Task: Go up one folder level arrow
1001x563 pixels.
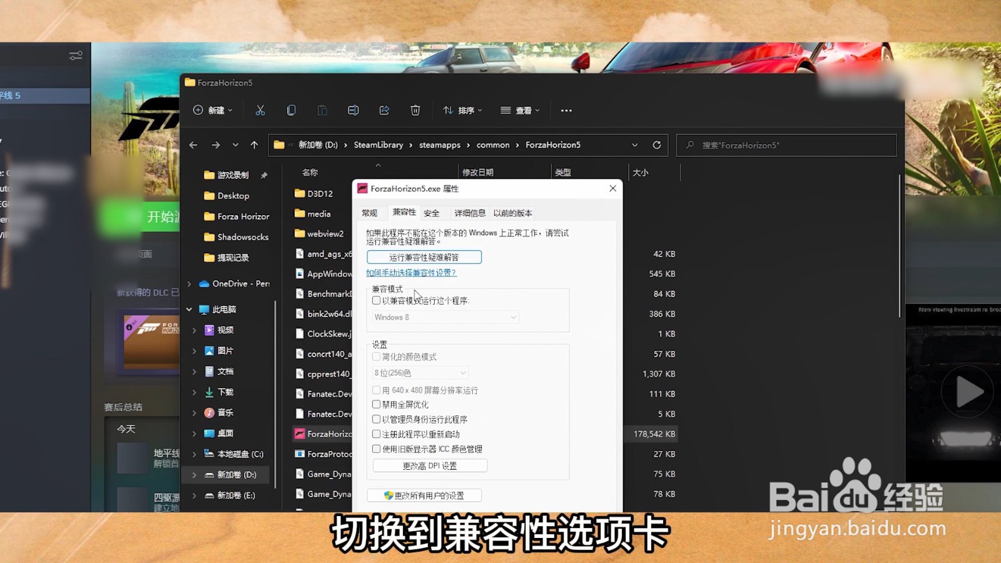Action: 254,145
